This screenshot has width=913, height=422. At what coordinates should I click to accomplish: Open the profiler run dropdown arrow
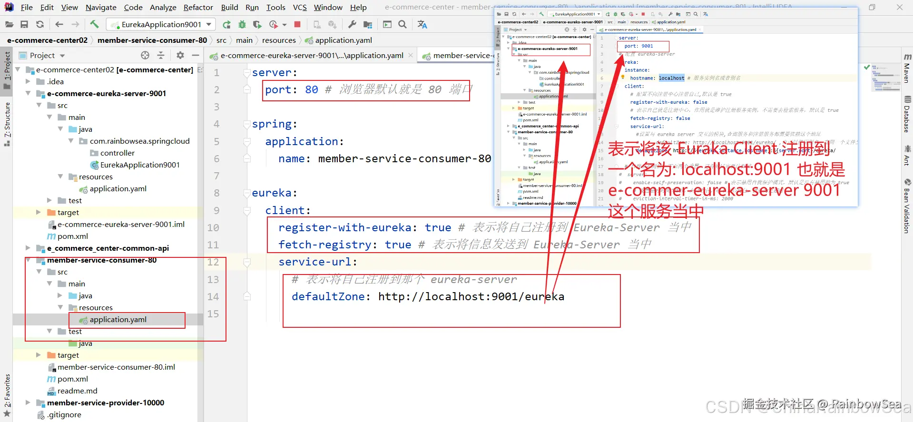[285, 24]
